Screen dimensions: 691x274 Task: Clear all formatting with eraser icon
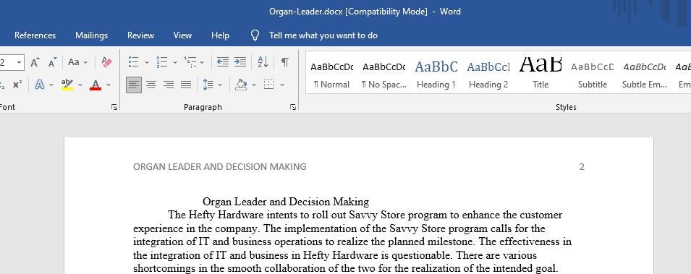[x=106, y=62]
